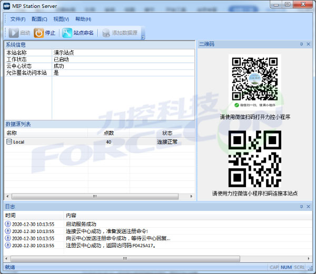Click the CAP indicator in status bar
This screenshot has width=316, height=274.
tap(274, 267)
